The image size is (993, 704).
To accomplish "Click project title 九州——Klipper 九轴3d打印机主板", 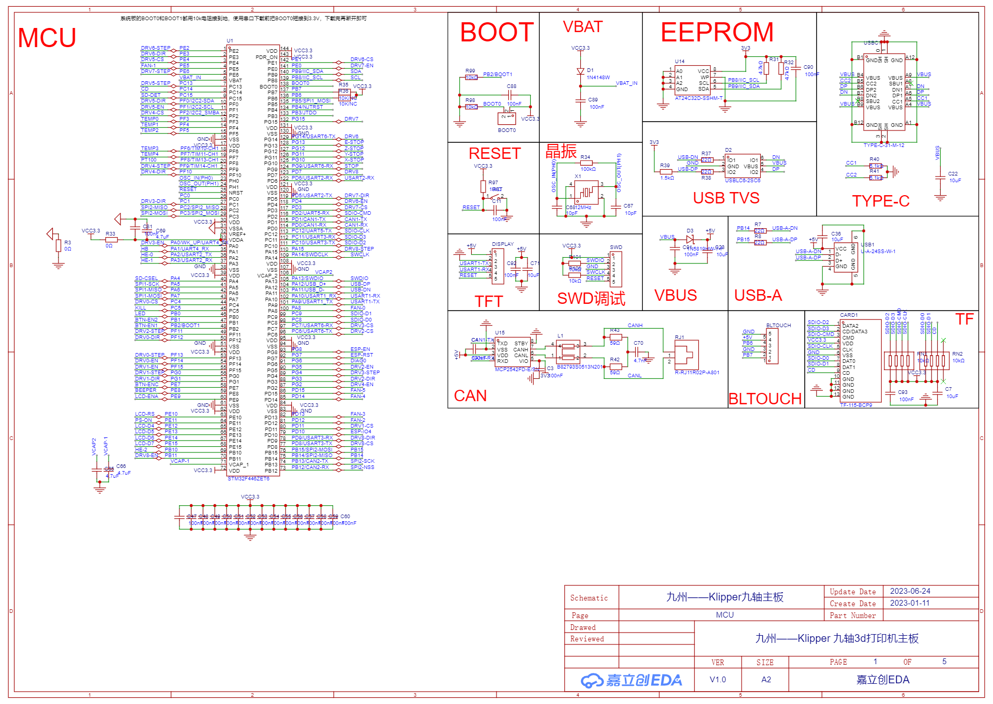I will [837, 638].
